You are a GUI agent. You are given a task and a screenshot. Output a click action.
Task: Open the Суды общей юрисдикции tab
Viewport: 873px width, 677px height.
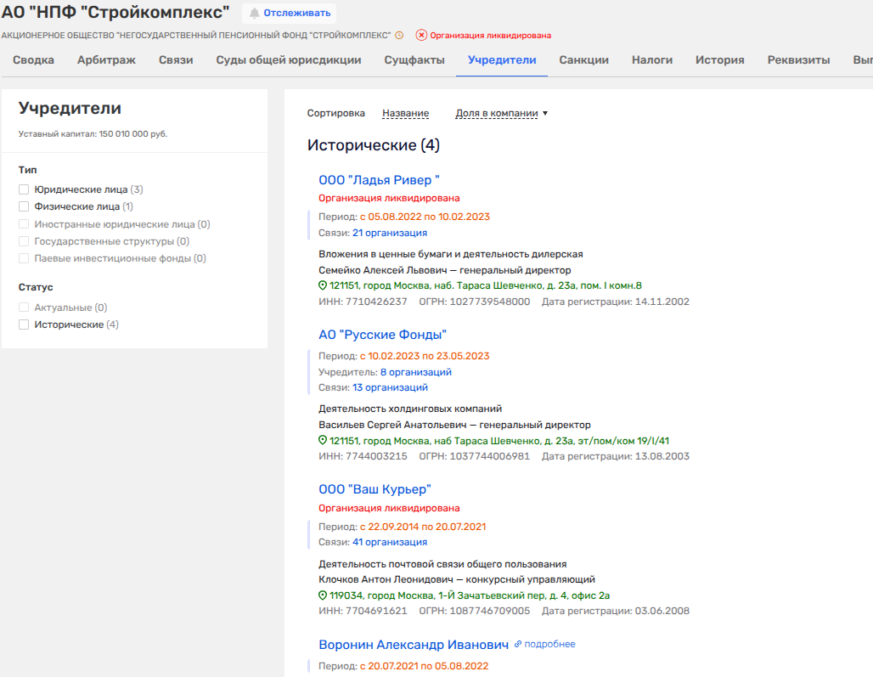(289, 60)
